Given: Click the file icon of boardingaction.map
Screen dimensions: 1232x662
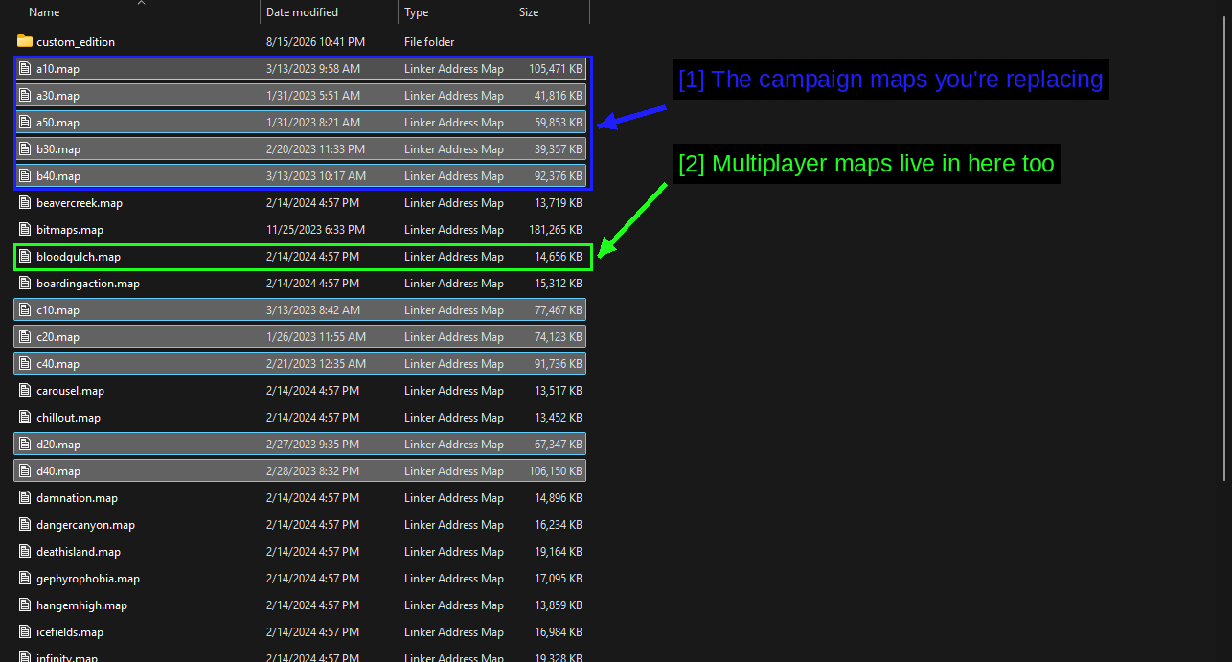Looking at the screenshot, I should (26, 284).
